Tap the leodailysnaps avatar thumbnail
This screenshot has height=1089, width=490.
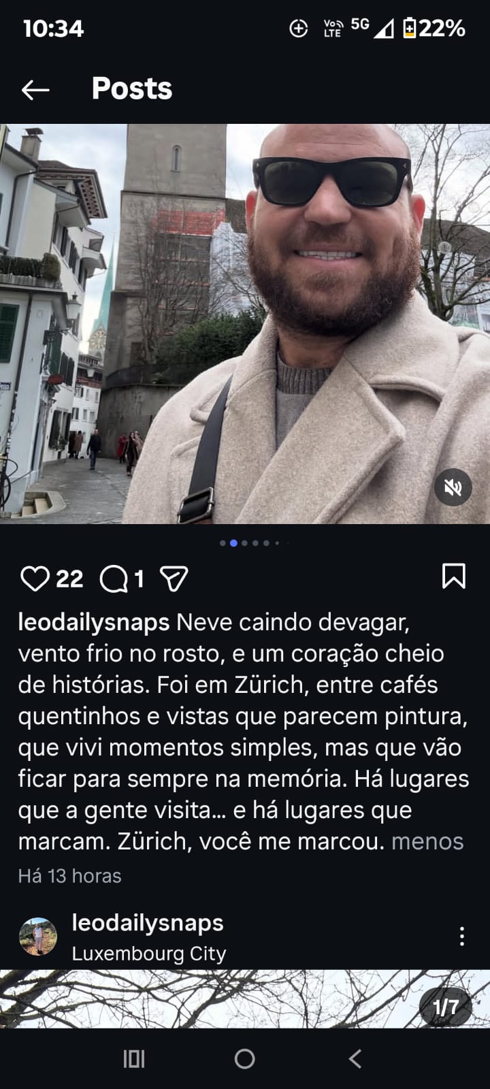38,937
